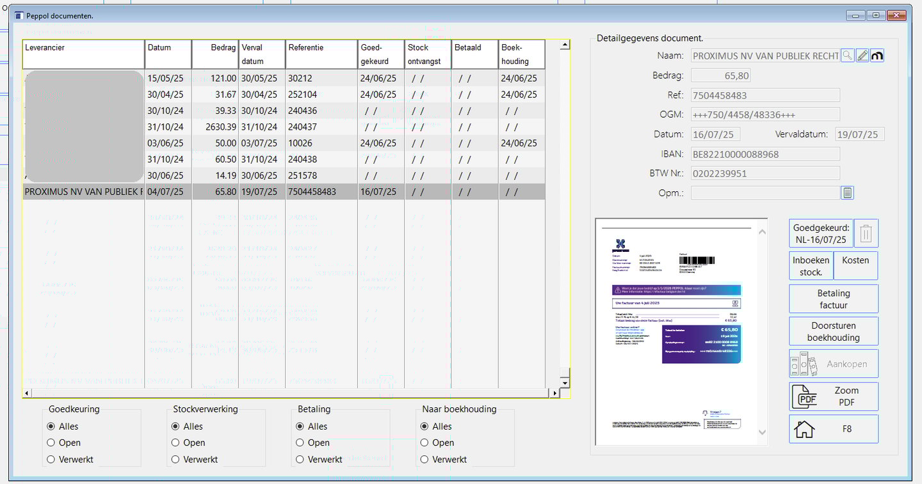
Task: Click the Inboeken stock button
Action: pyautogui.click(x=811, y=265)
